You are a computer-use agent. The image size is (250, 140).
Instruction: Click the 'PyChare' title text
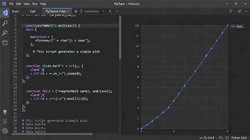119,4
